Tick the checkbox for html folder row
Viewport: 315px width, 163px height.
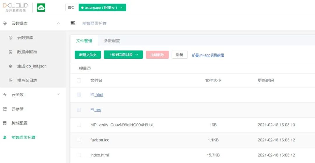click(x=79, y=94)
